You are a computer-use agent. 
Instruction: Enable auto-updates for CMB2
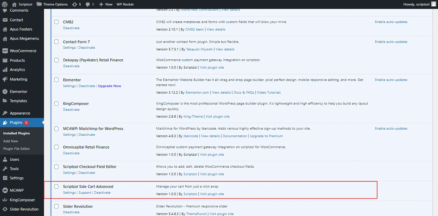pos(391,22)
